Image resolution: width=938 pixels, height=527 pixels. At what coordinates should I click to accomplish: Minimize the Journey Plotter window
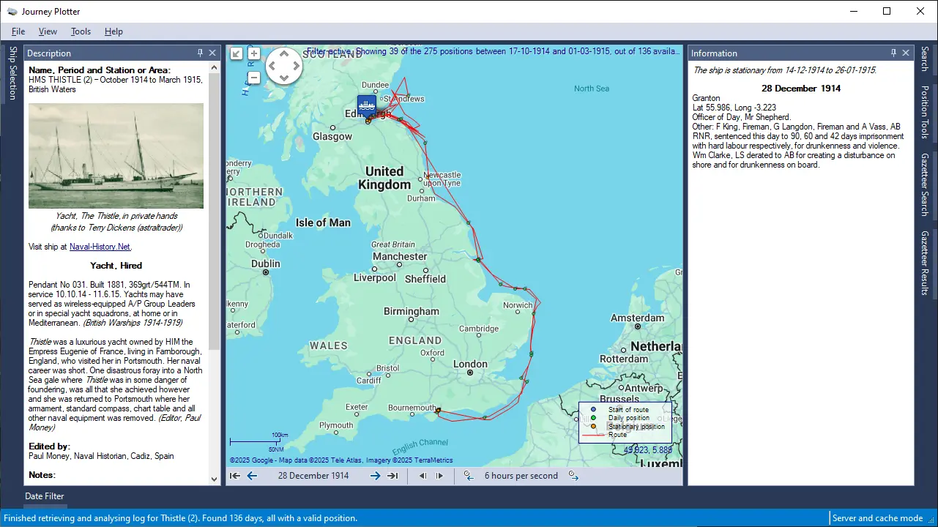(853, 11)
